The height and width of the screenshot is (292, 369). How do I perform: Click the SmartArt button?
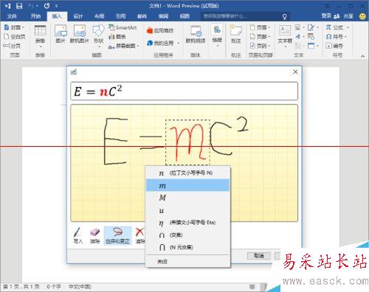click(123, 27)
